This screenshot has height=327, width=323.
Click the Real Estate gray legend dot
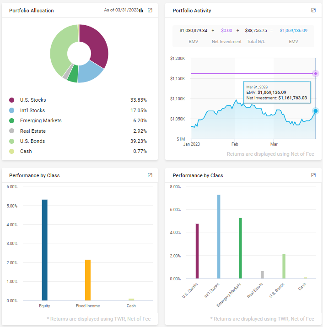(x=12, y=131)
